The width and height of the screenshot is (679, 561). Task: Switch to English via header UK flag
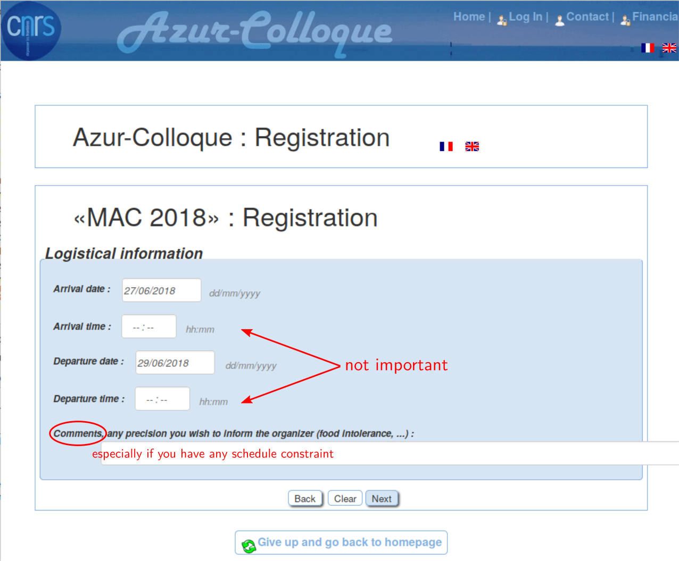[x=669, y=48]
